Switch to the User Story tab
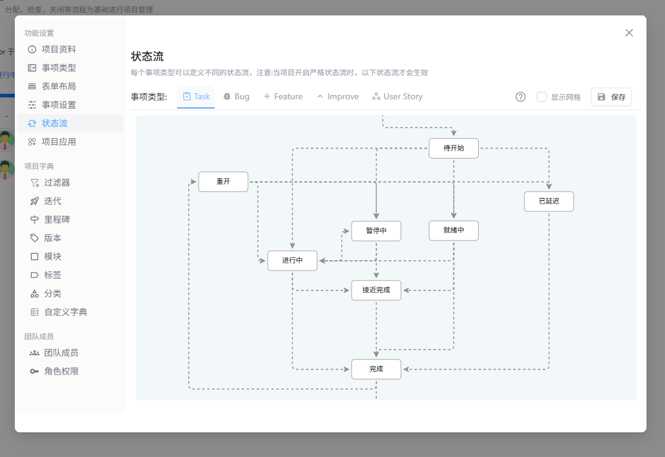 397,97
